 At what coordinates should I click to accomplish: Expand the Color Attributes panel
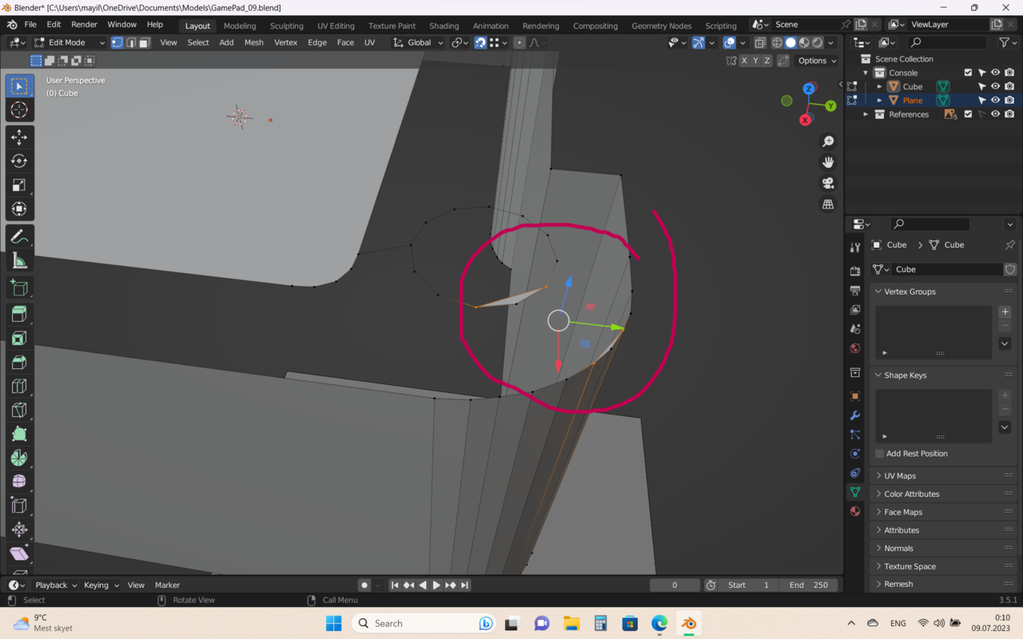pyautogui.click(x=911, y=494)
